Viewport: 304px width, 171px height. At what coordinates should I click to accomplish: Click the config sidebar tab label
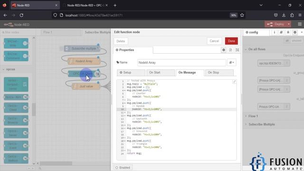pos(256,32)
